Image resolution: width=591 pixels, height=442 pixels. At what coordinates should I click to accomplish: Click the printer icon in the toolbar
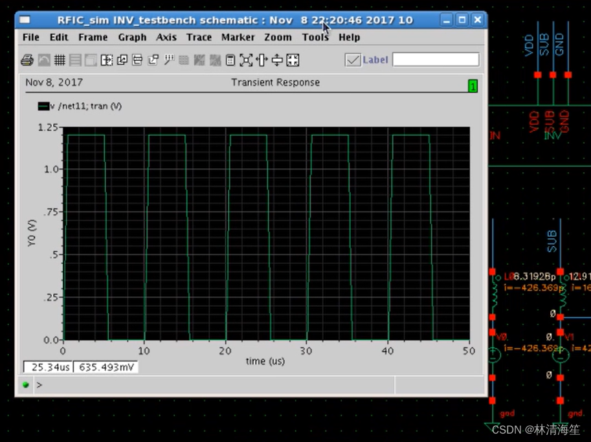27,60
